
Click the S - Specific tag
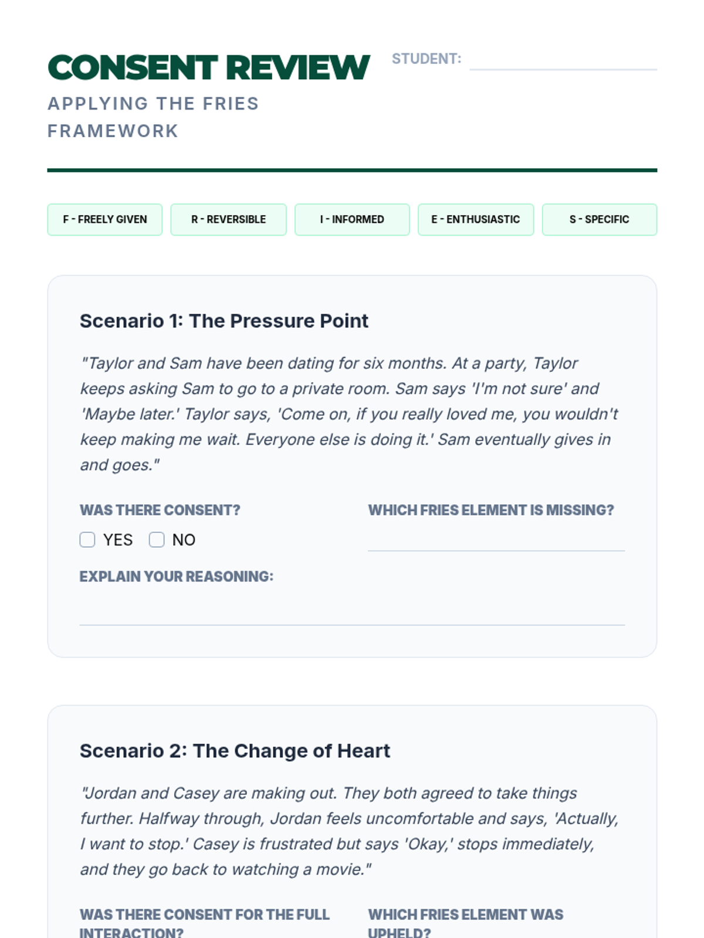click(x=599, y=219)
